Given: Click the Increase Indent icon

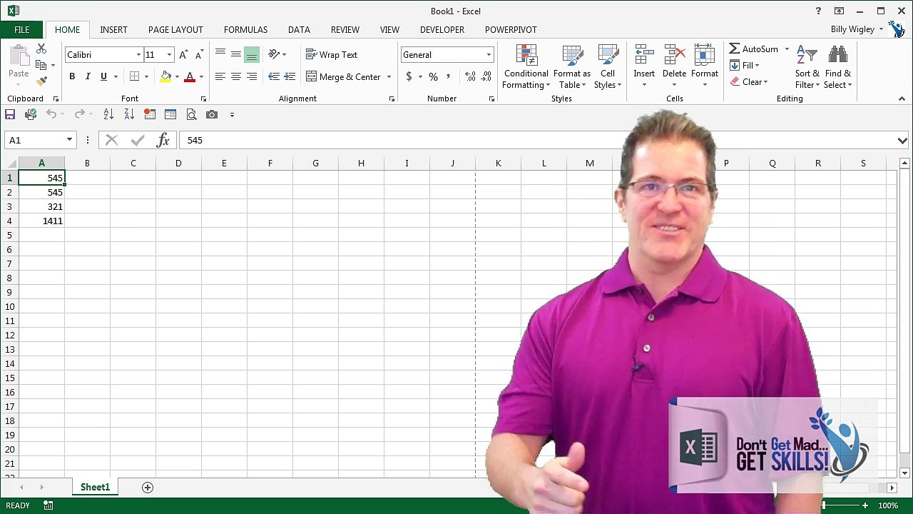Looking at the screenshot, I should 290,76.
